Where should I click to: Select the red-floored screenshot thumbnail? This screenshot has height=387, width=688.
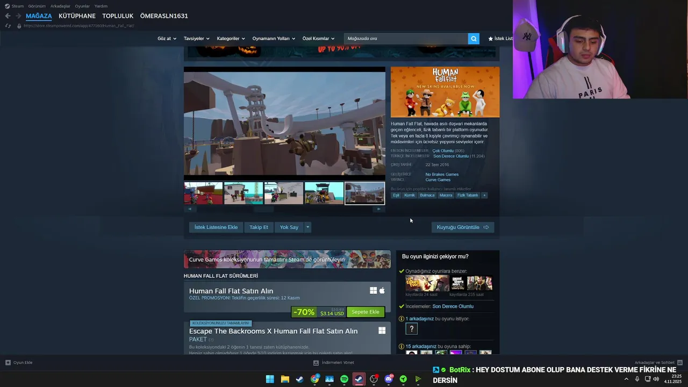[x=203, y=193]
